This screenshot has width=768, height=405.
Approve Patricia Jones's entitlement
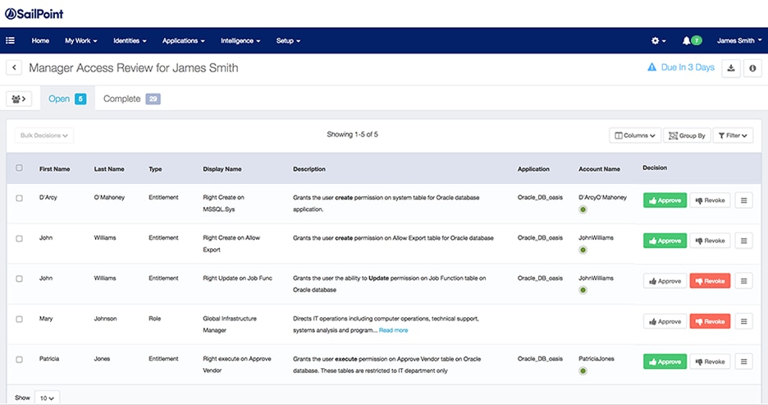[x=665, y=361]
